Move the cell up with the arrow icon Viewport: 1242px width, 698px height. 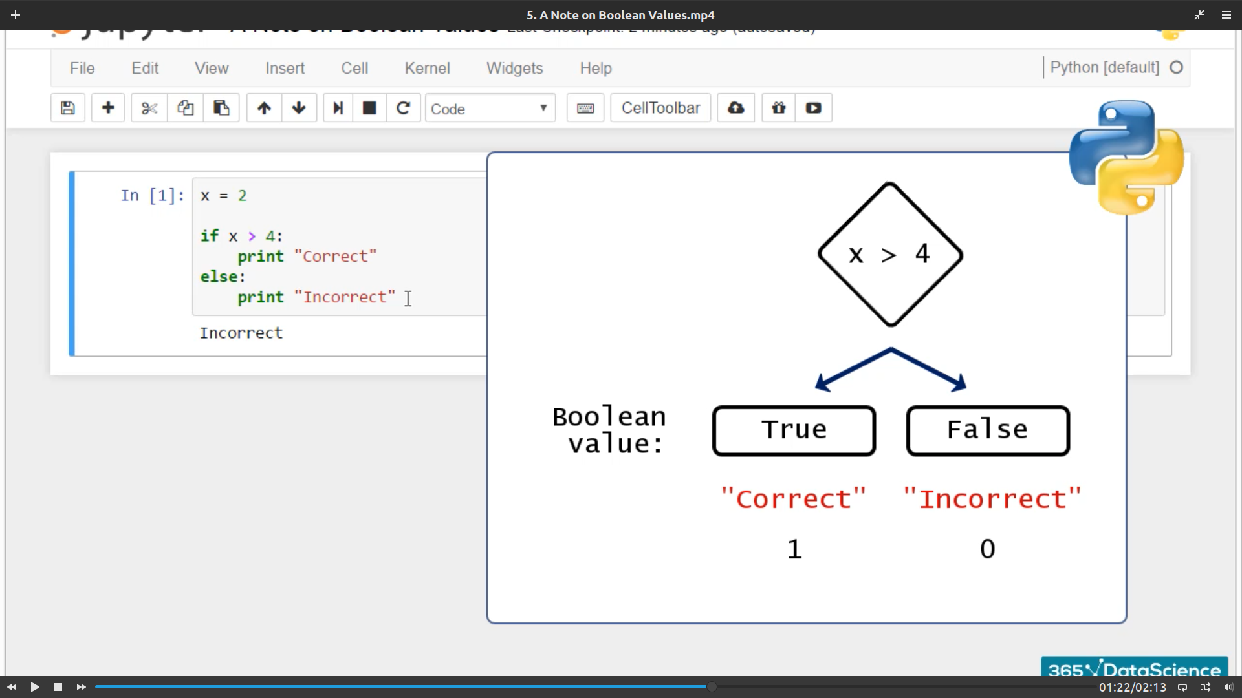pos(264,108)
